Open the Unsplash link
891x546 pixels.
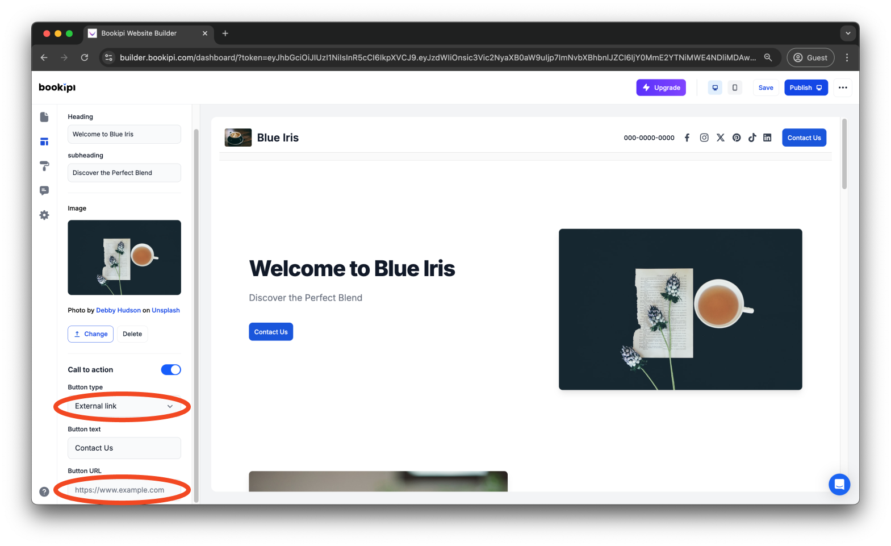pyautogui.click(x=166, y=310)
